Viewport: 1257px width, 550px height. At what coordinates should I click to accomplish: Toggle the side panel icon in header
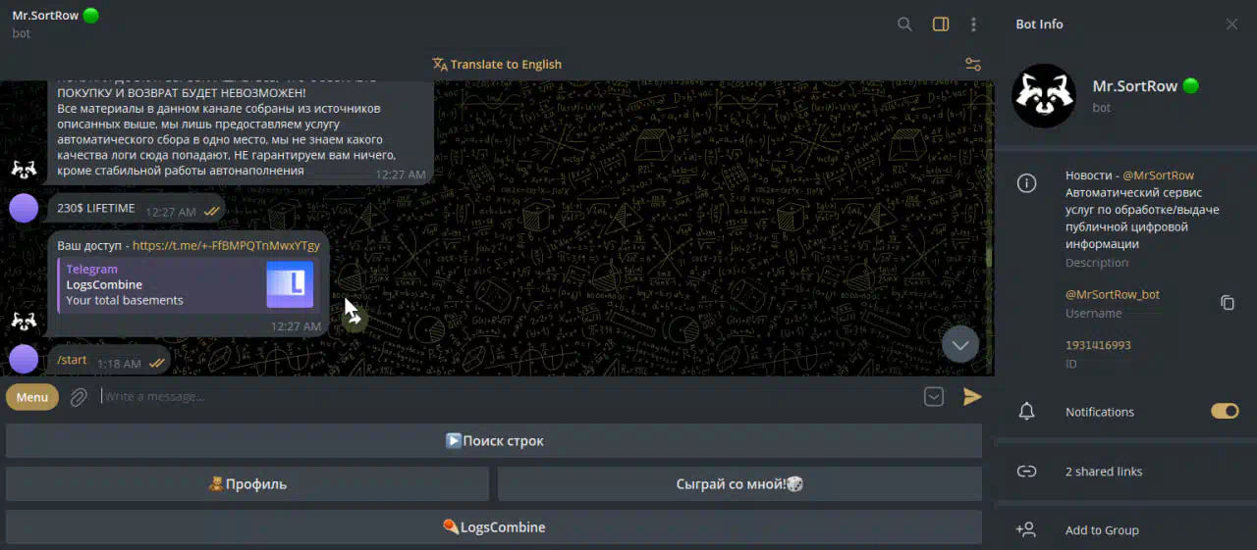941,25
